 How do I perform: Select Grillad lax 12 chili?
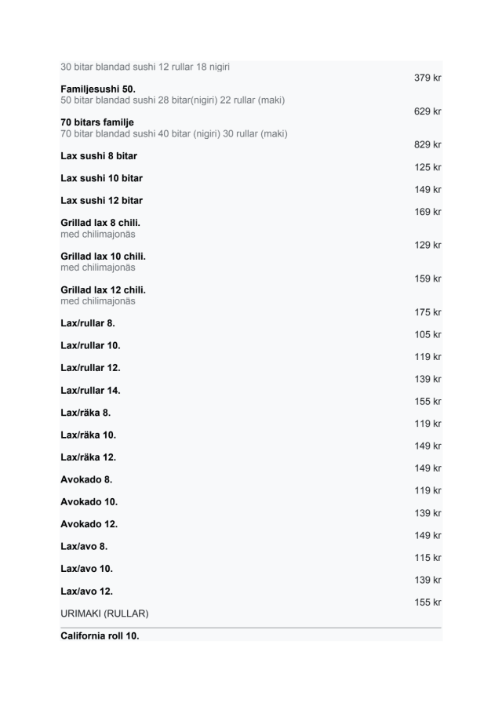click(103, 289)
